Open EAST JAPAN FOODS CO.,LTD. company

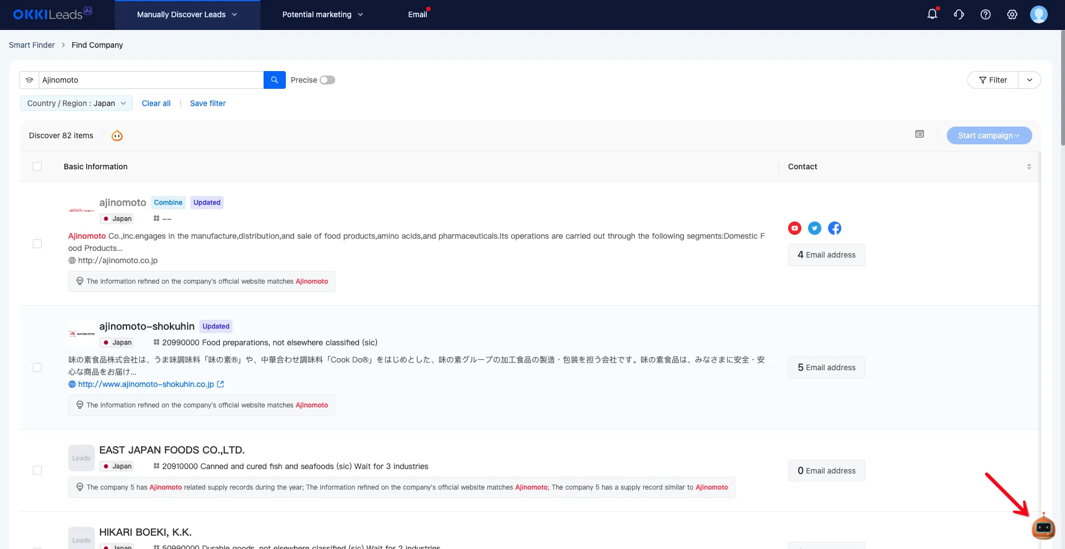172,450
